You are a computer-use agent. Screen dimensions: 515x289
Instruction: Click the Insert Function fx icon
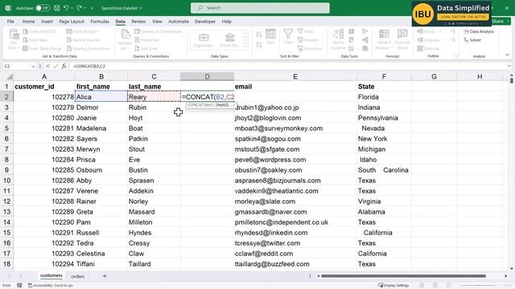(64, 66)
